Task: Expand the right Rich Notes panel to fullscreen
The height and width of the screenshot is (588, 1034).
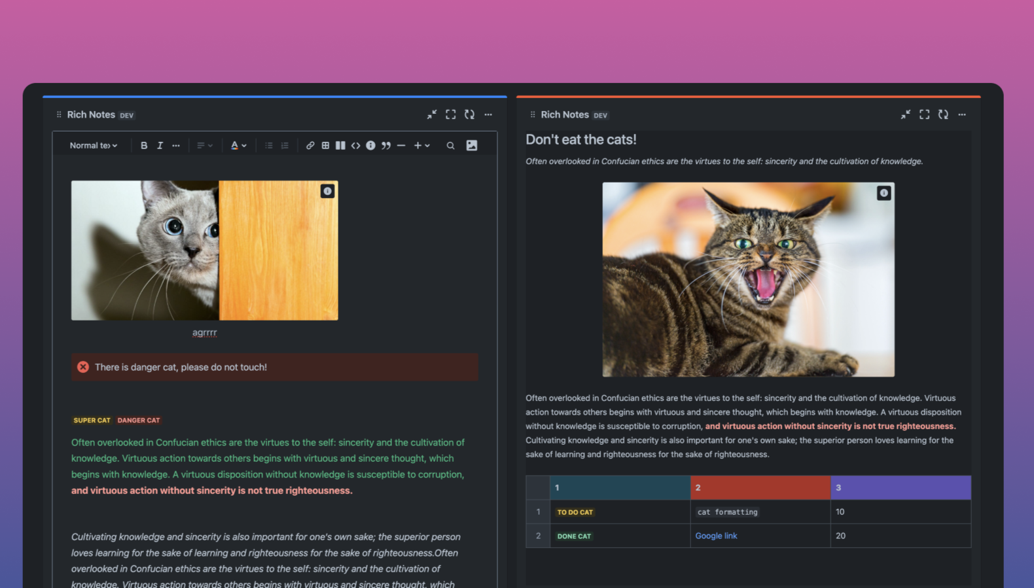Action: [925, 114]
